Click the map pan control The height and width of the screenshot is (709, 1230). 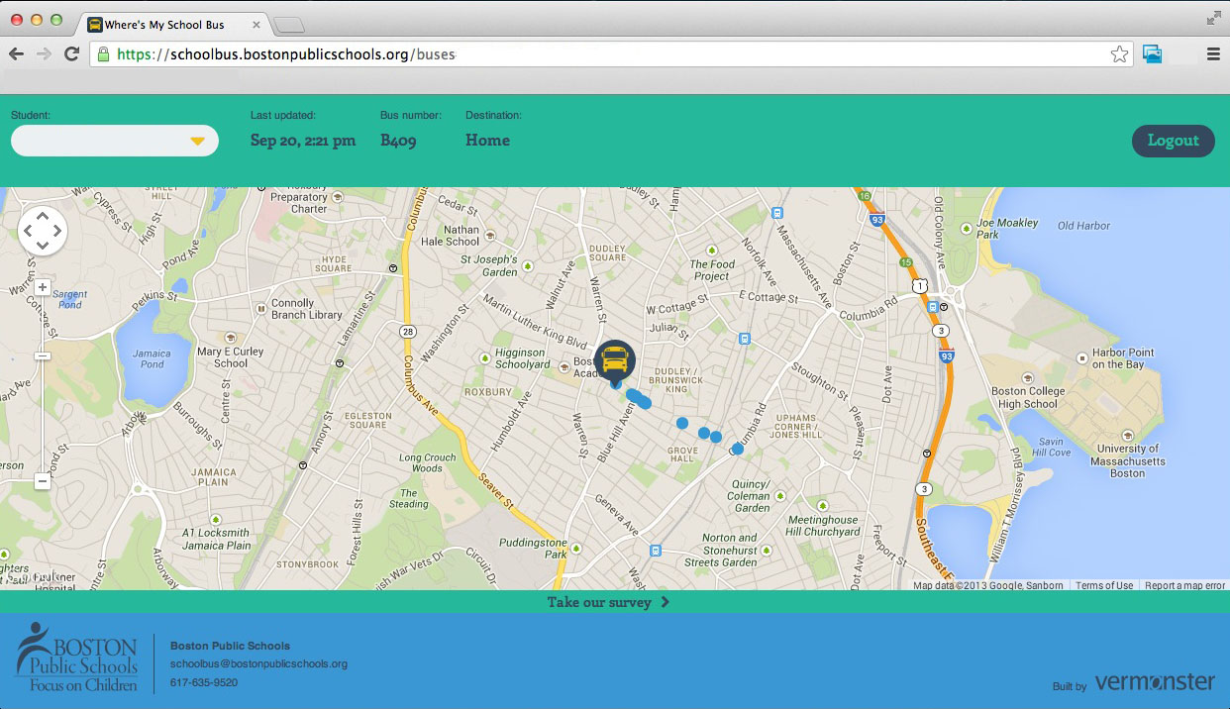click(43, 232)
